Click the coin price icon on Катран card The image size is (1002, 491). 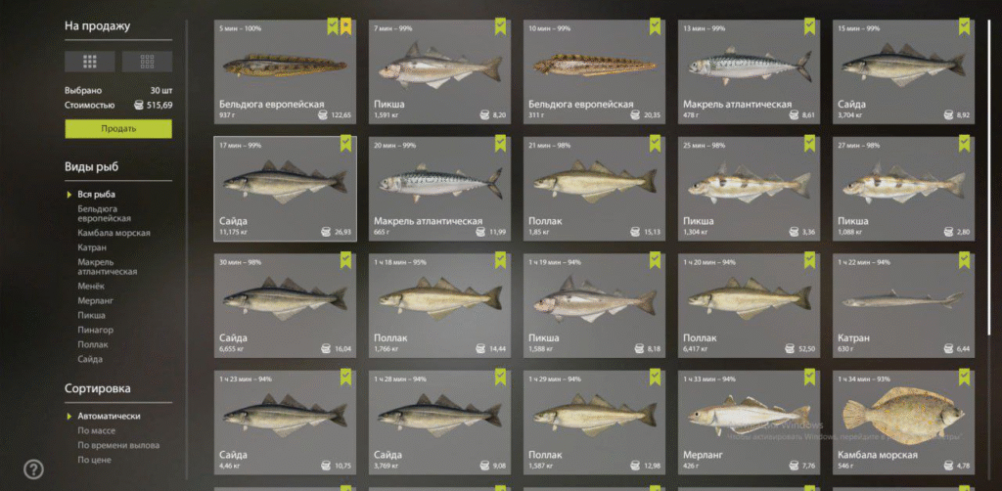coord(947,349)
